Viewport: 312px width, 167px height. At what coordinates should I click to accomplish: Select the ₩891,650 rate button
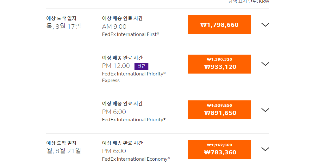click(x=219, y=110)
